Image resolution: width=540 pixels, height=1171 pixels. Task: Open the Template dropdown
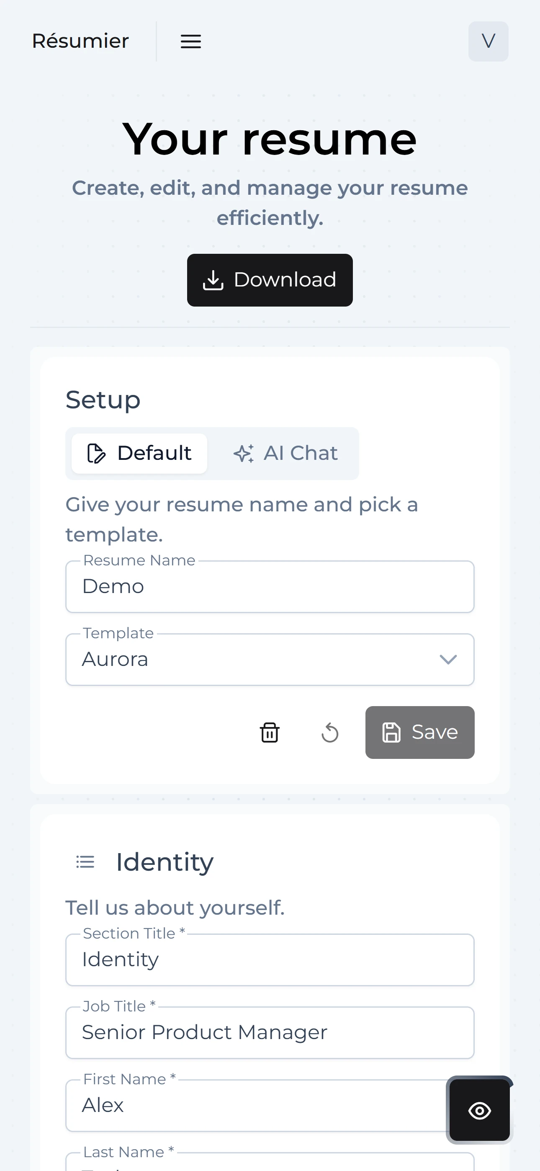[255, 660]
